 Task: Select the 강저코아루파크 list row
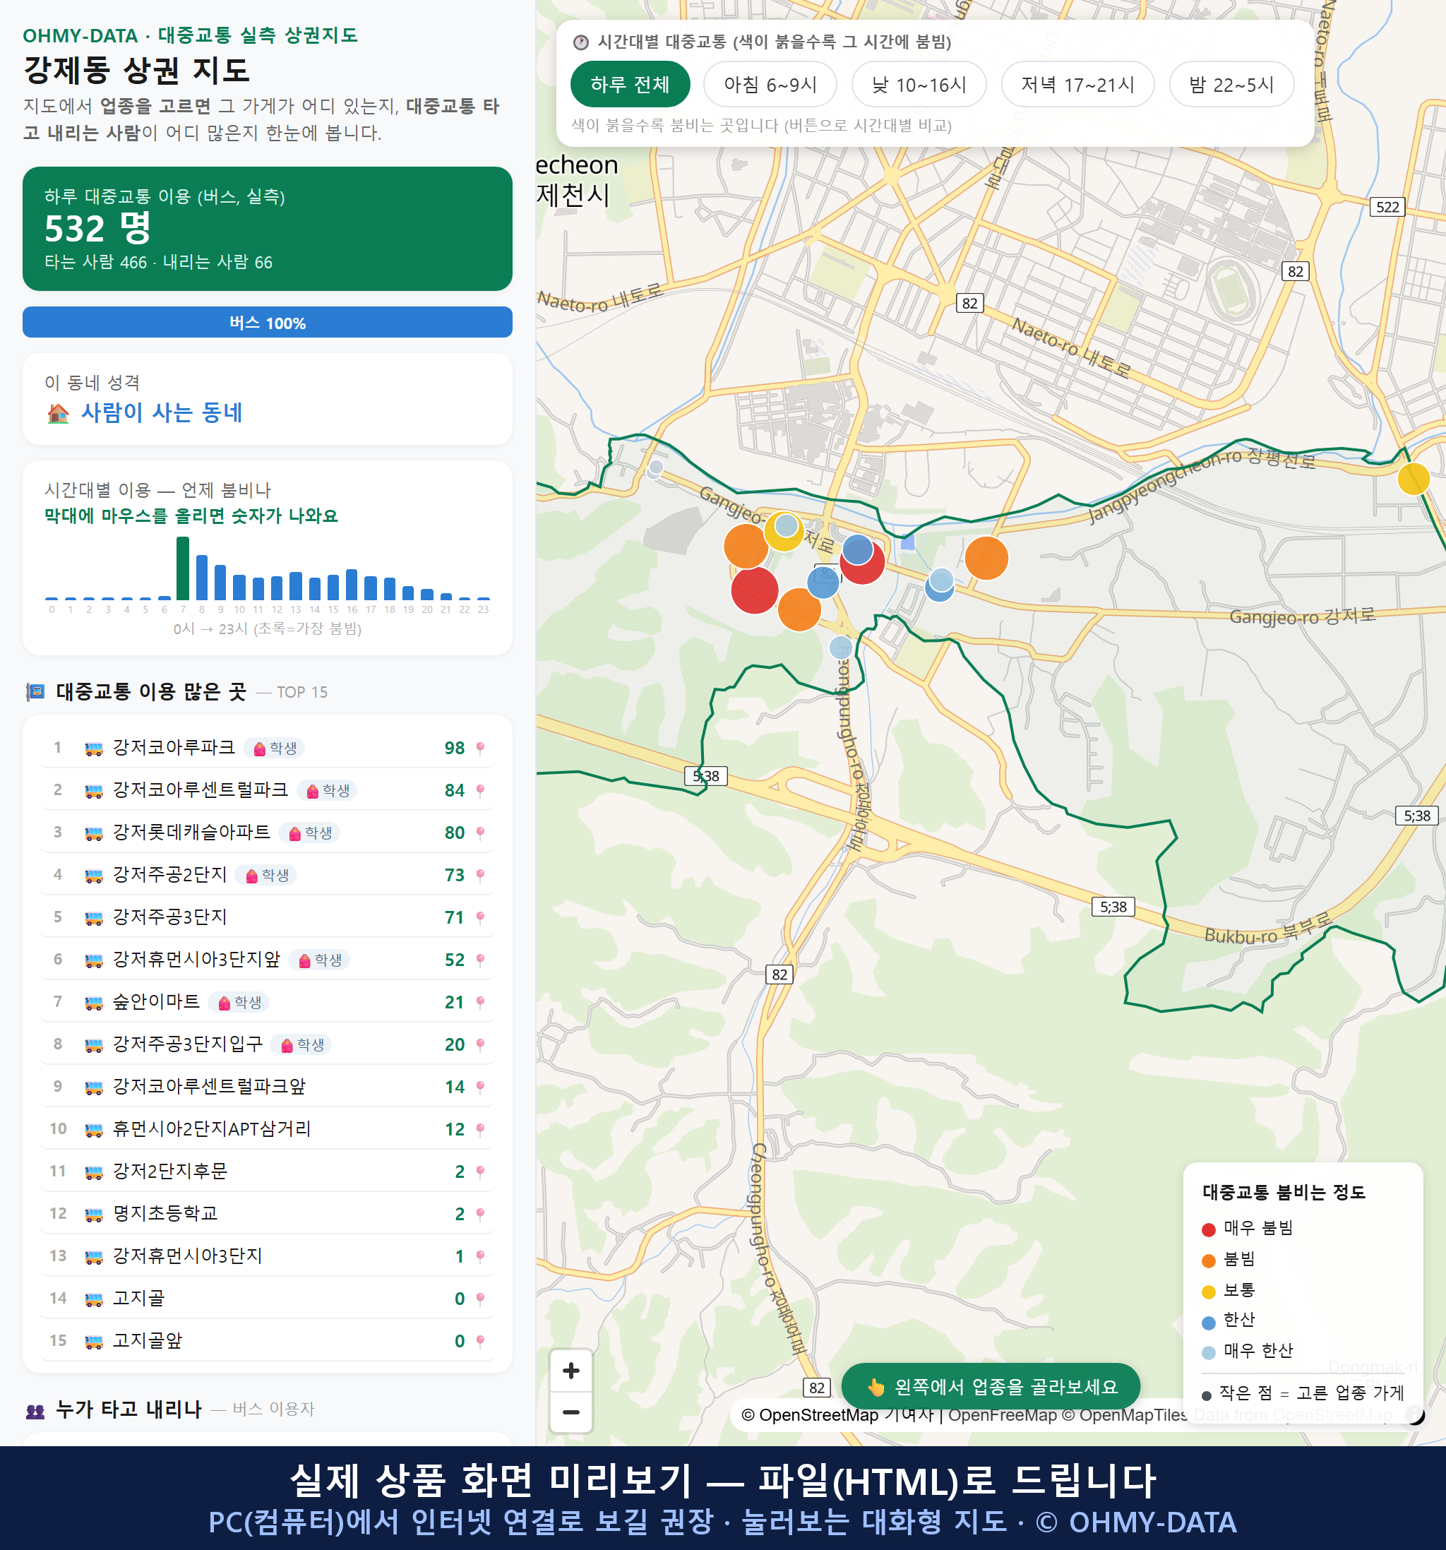(x=268, y=749)
